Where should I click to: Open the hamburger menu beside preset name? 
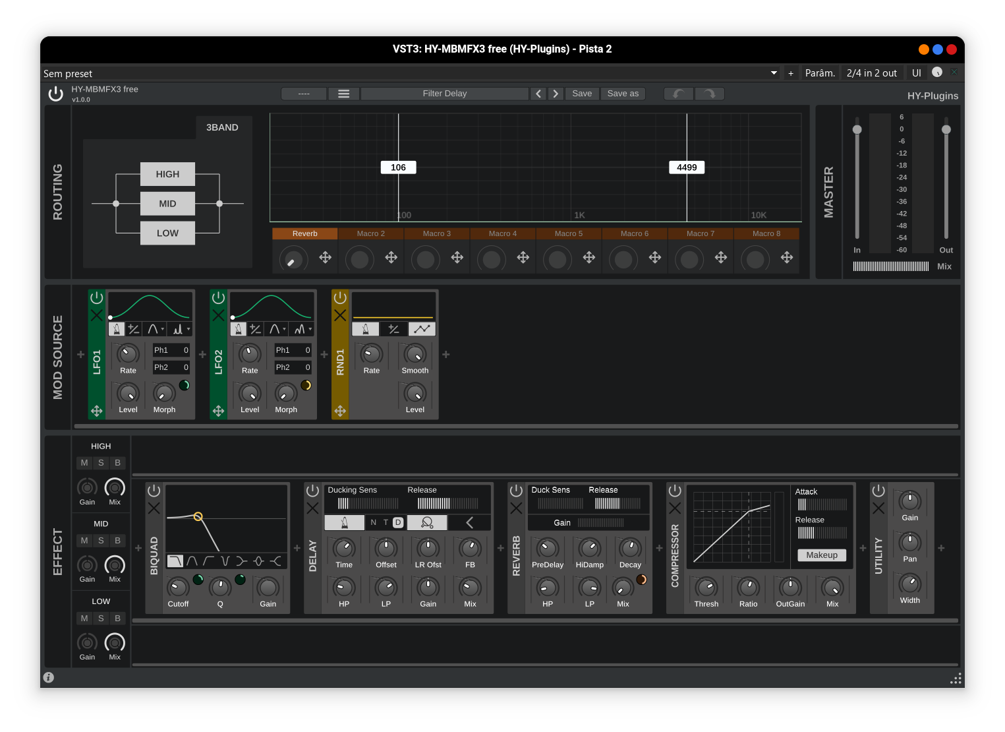point(343,93)
